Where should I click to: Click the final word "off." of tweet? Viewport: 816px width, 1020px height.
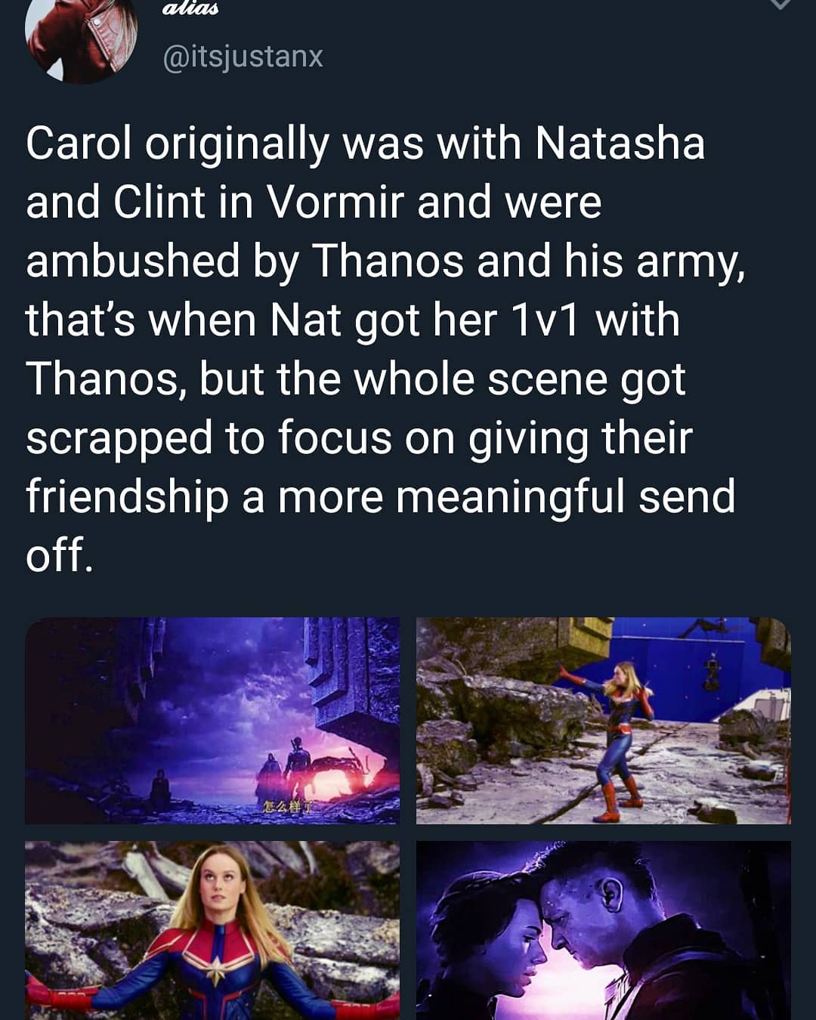[x=59, y=555]
